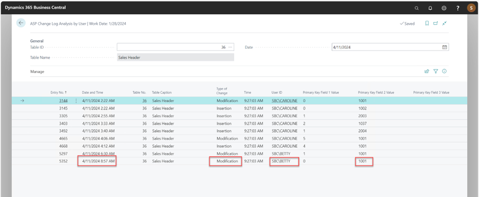Sort by Entry No. column header
This screenshot has width=479, height=197.
[58, 92]
